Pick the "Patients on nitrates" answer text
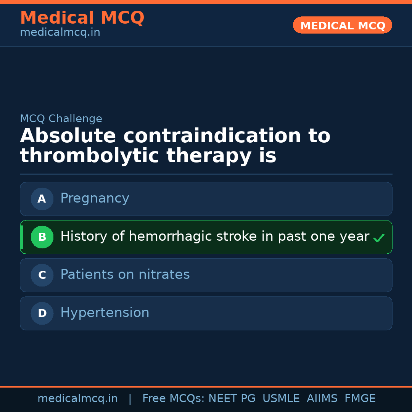 coord(125,275)
